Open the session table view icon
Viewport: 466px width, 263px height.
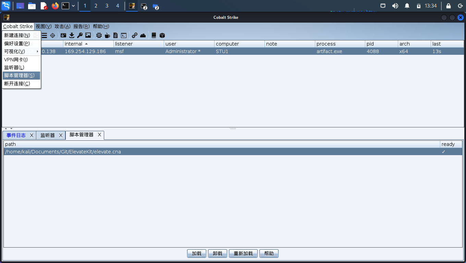pyautogui.click(x=44, y=35)
